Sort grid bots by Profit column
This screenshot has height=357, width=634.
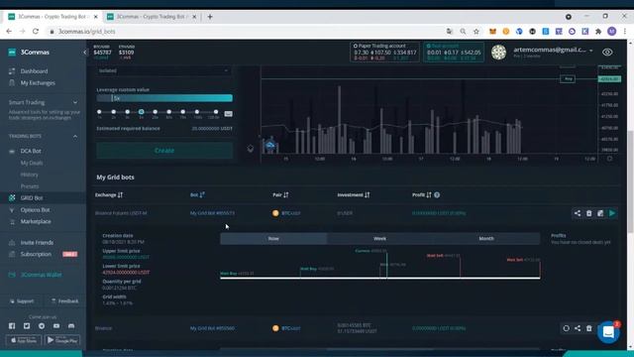[x=422, y=195]
